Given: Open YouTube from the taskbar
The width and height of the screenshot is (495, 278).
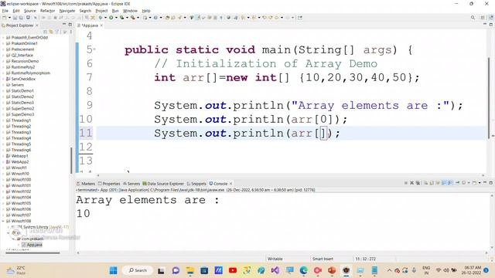Looking at the screenshot, I should coord(233,270).
